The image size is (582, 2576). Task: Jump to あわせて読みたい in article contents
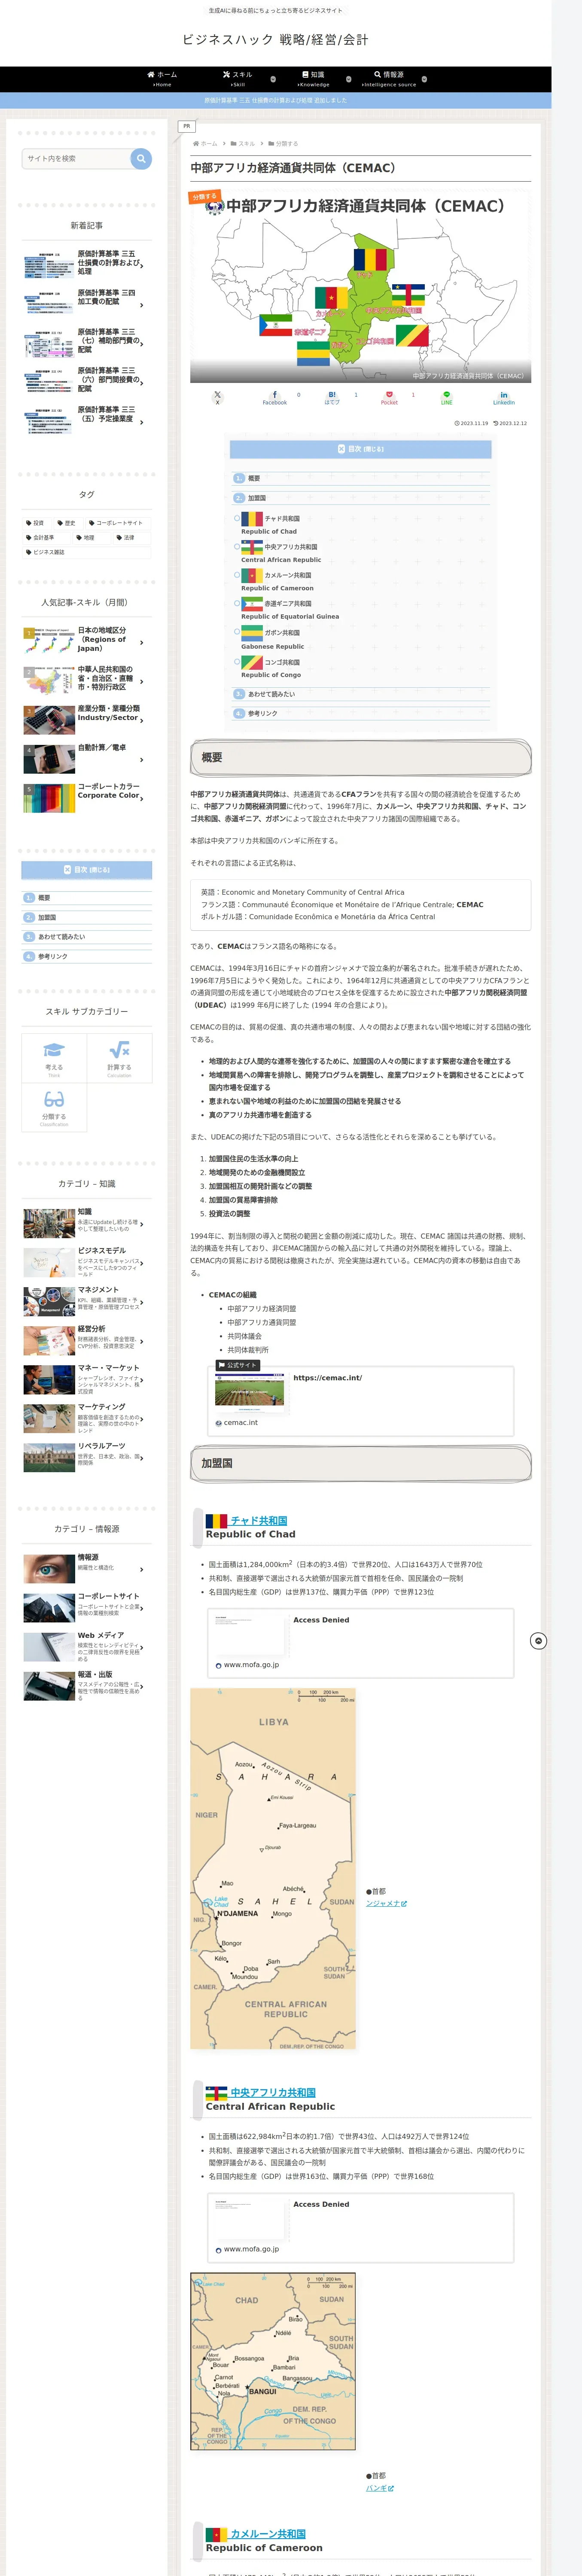tap(271, 694)
